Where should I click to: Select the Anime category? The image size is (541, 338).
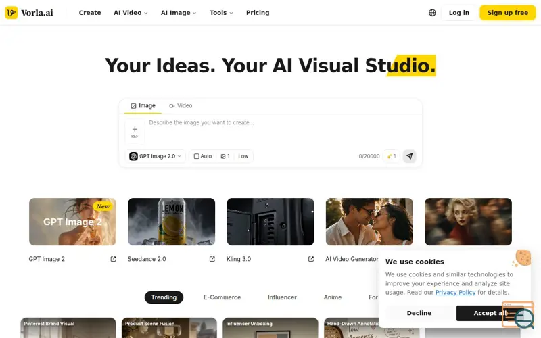tap(333, 297)
